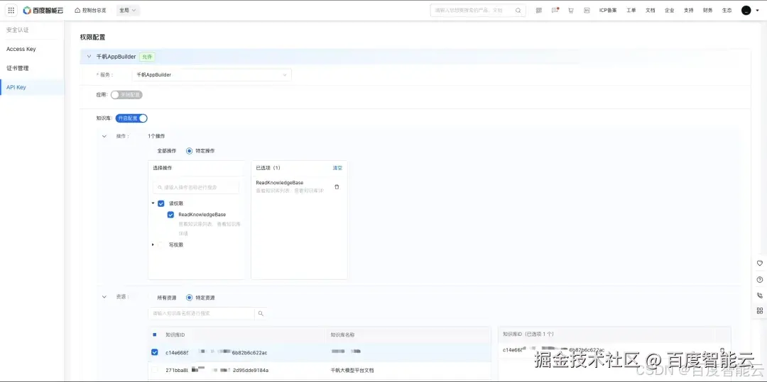Click the heart icon on right sidebar
Screen dimensions: 767x382
pyautogui.click(x=760, y=263)
